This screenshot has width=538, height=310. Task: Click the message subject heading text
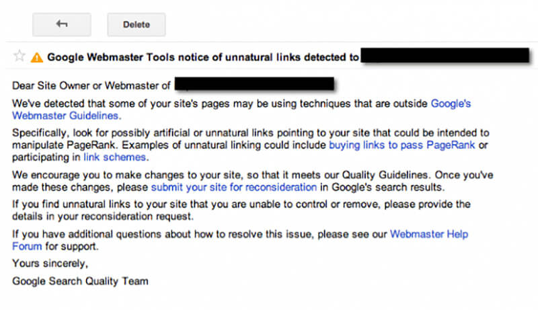click(203, 57)
